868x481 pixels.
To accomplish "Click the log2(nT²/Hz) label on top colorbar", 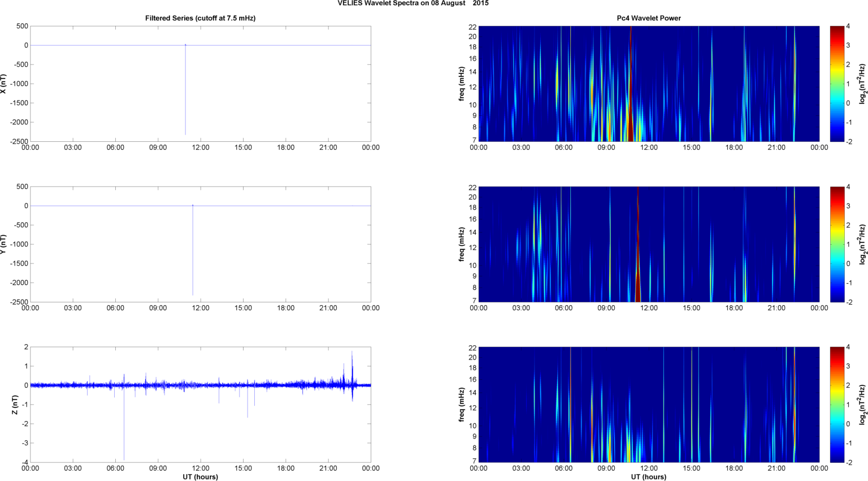I will tap(862, 84).
